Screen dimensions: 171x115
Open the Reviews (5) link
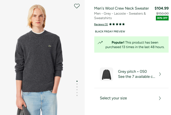(x=101, y=24)
